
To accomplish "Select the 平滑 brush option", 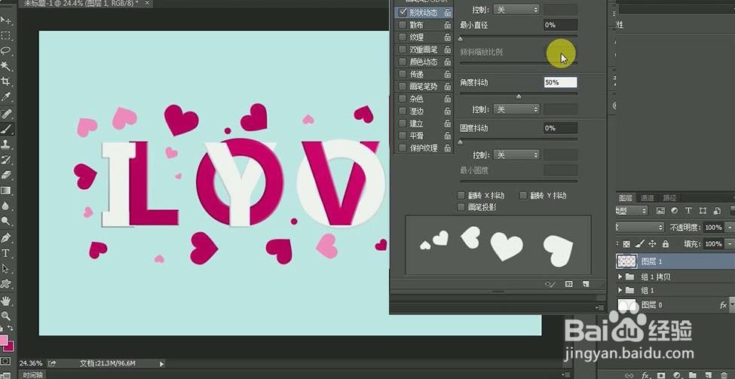I will [416, 136].
